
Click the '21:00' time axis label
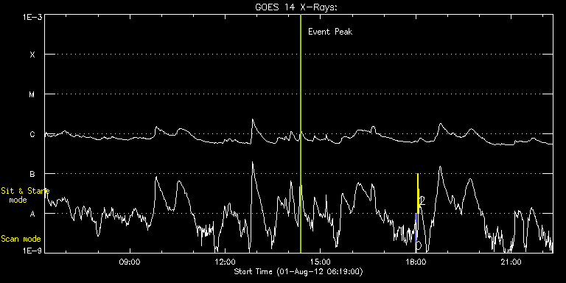point(511,262)
